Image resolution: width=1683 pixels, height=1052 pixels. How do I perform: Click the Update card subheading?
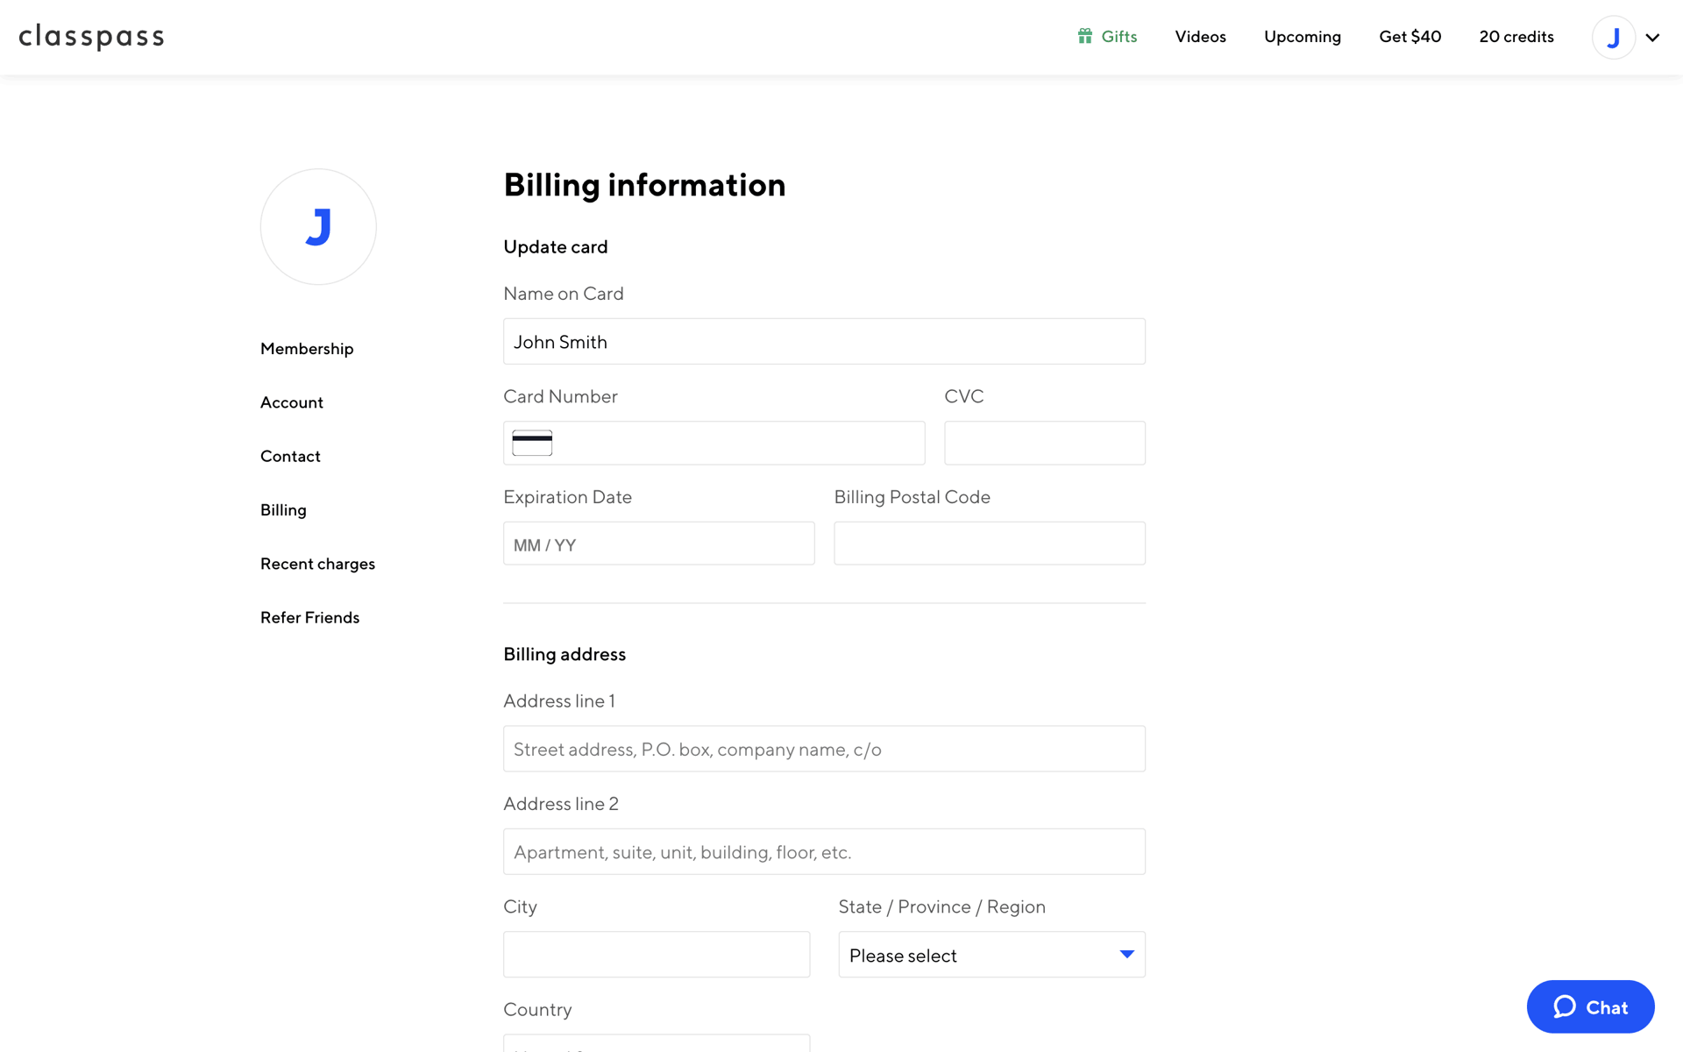coord(556,247)
